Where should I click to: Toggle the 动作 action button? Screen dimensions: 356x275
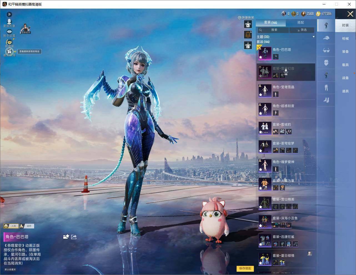click(x=27, y=226)
